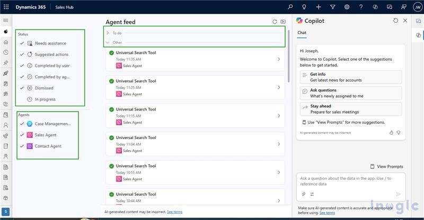Reset the Copilot chat with refresh icon
Viewport: 424px width, 220px height.
[x=395, y=21]
